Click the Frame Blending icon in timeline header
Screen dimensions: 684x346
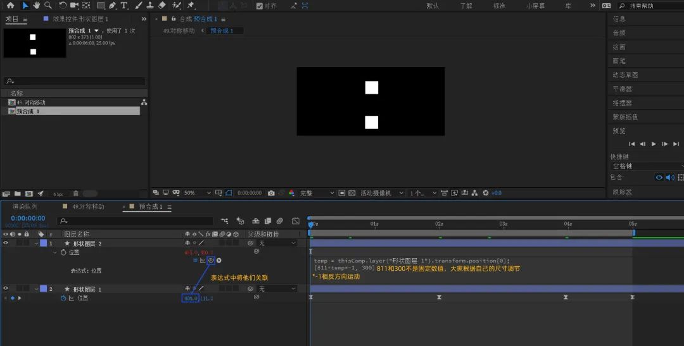point(268,221)
